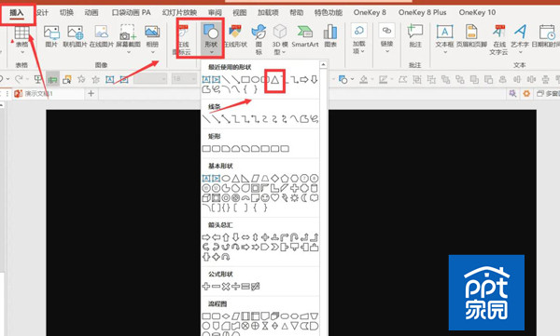Collapse the 形状 shapes dropdown arrow
Image resolution: width=560 pixels, height=336 pixels.
pyautogui.click(x=212, y=52)
